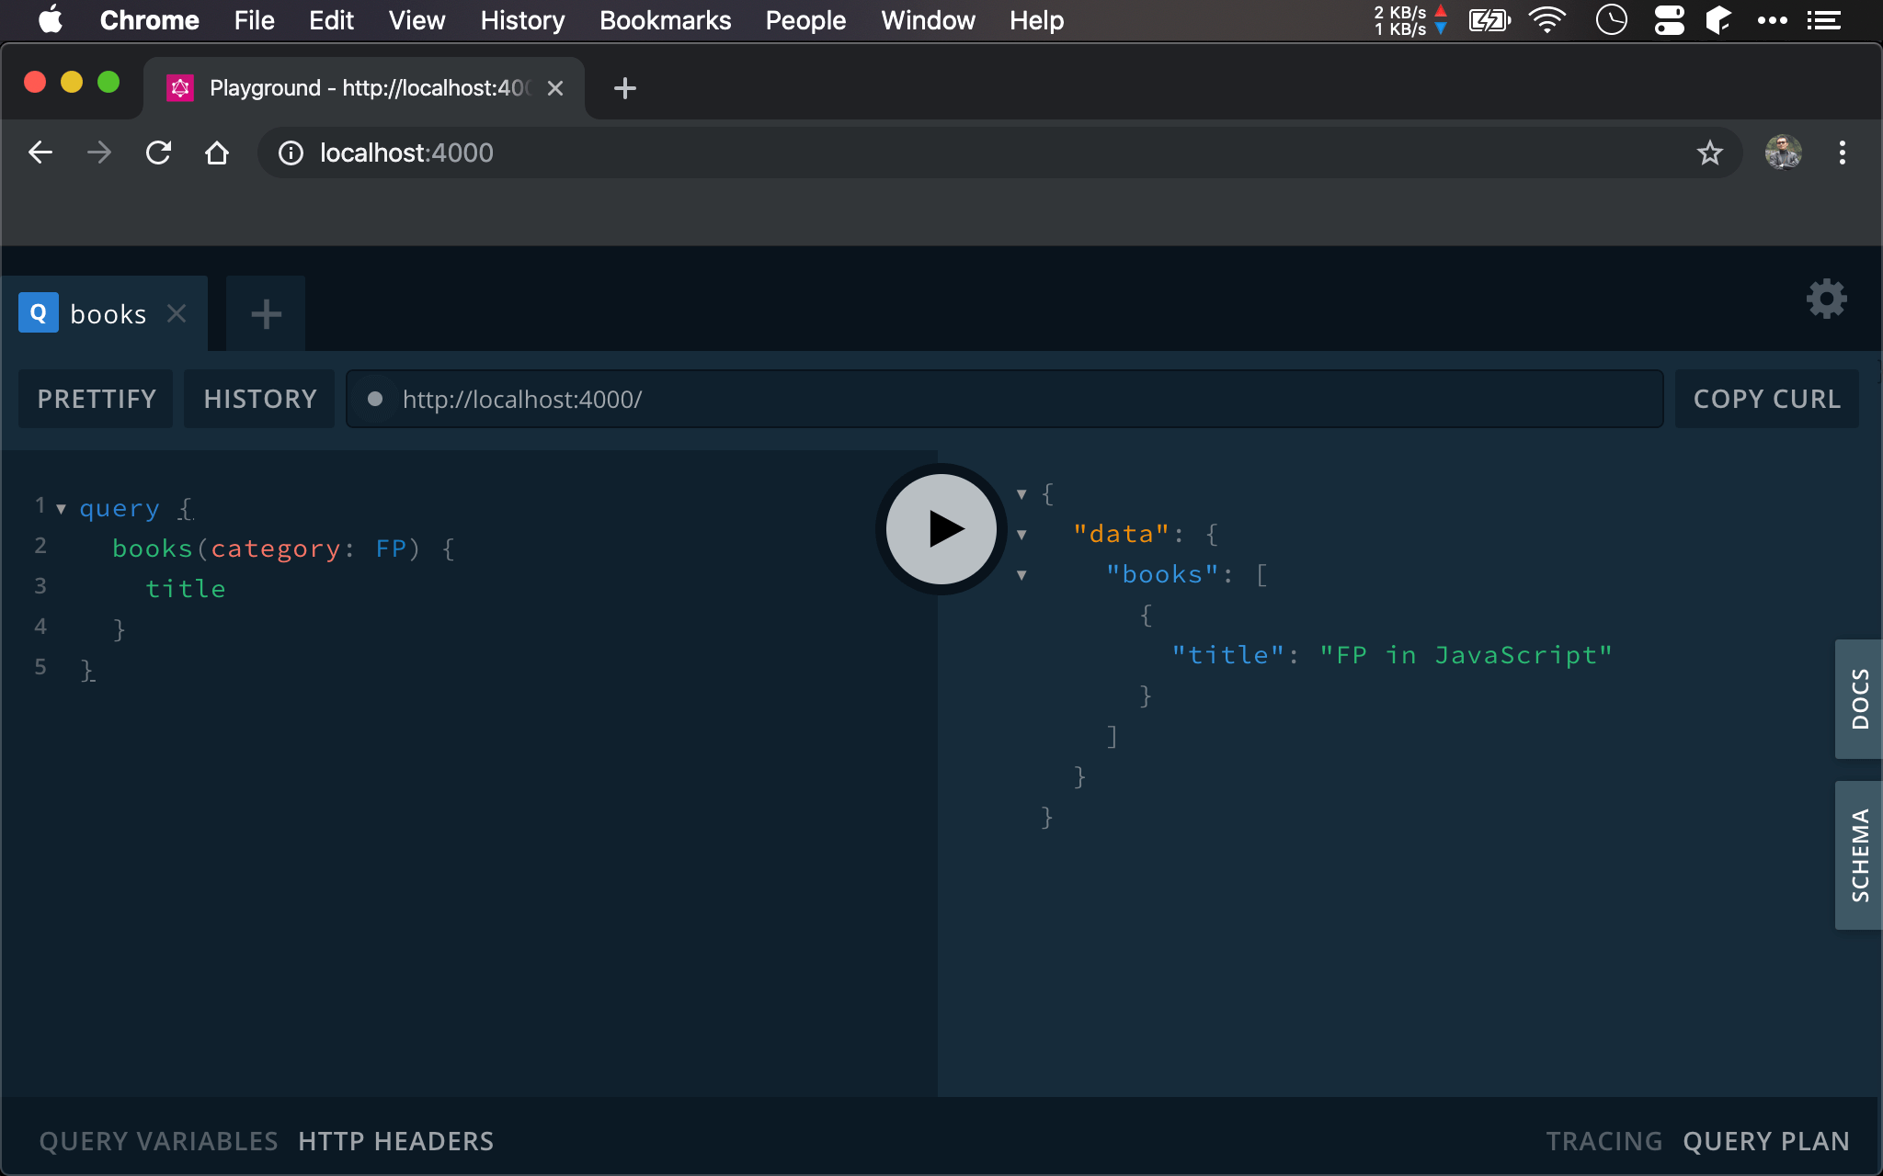The width and height of the screenshot is (1883, 1176).
Task: Close the books query tab
Action: click(177, 313)
